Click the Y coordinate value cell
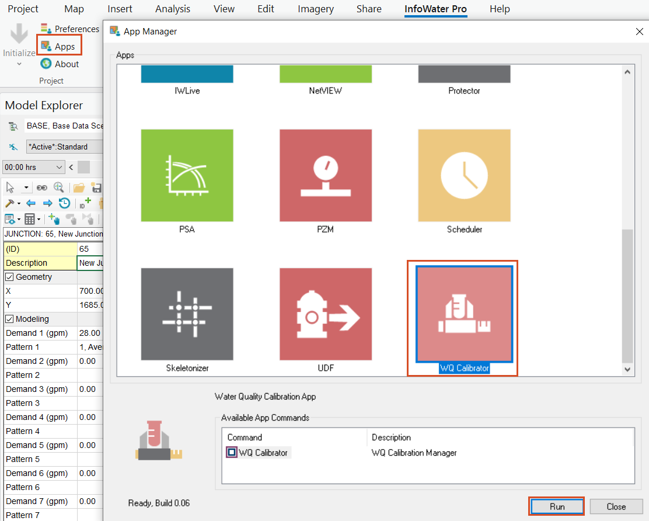 [x=90, y=305]
